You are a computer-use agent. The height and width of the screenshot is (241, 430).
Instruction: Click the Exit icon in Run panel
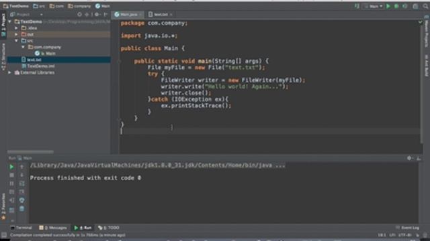(x=11, y=200)
